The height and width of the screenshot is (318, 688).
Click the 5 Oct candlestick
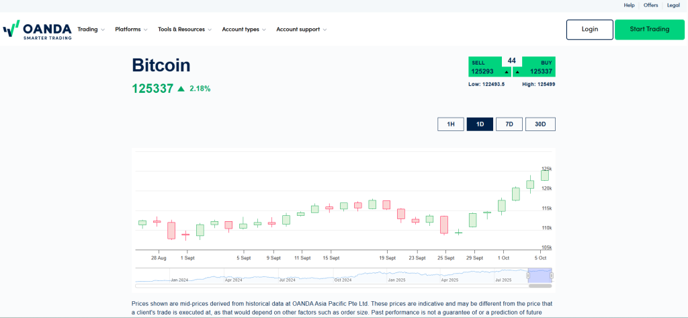(544, 175)
